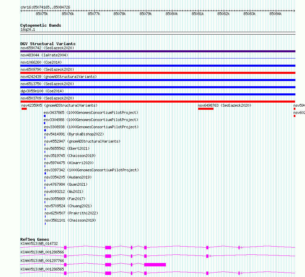The height and width of the screenshot is (277, 305).
Task: Click the red nsv6498763 variant bar
Action: click(x=206, y=109)
